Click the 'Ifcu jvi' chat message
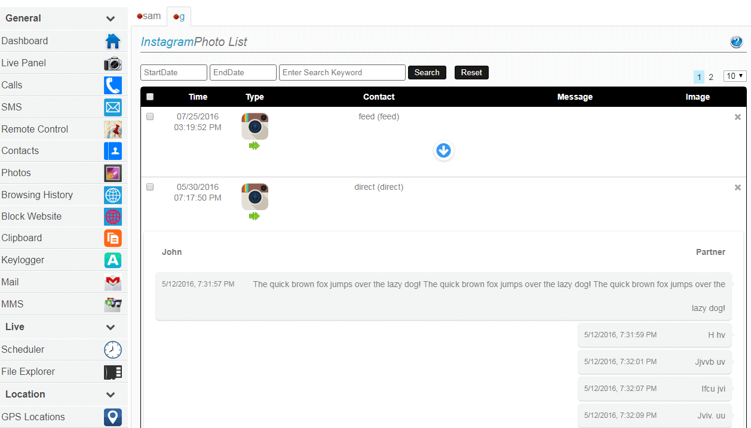This screenshot has height=428, width=751. (x=655, y=389)
